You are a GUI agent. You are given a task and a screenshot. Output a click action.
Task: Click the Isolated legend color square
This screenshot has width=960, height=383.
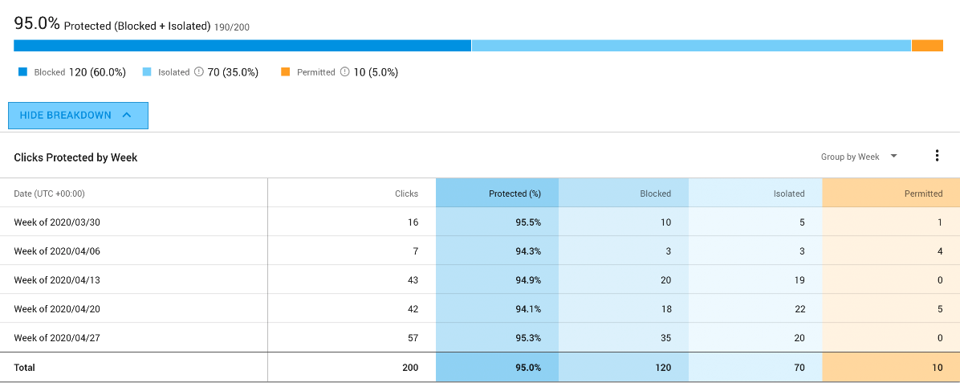coord(147,71)
